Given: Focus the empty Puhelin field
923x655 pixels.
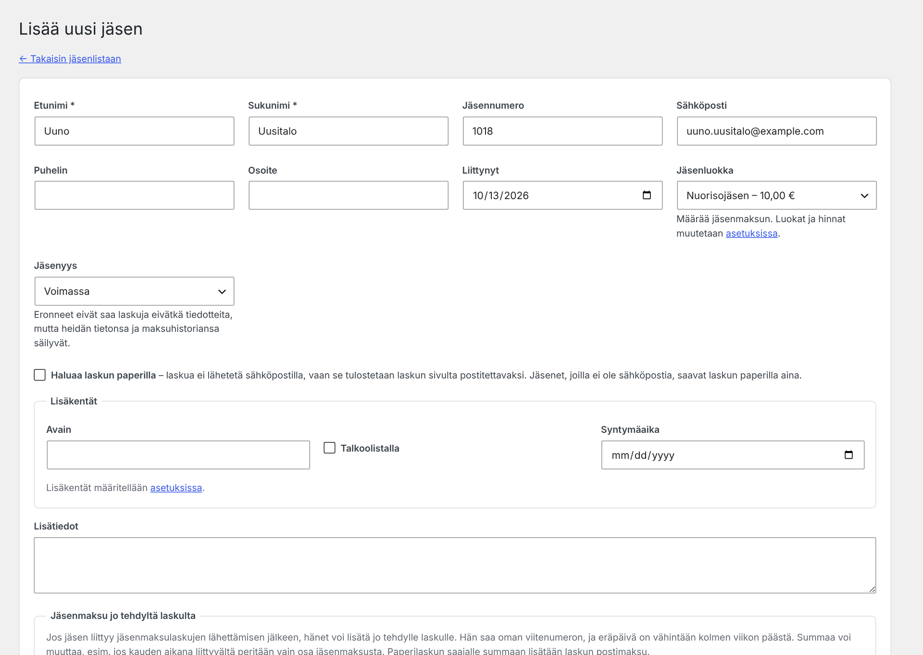Looking at the screenshot, I should [x=134, y=195].
